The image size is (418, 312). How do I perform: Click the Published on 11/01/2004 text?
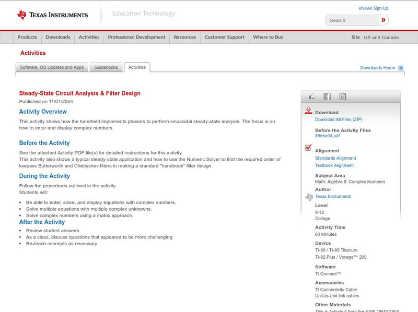click(x=46, y=101)
